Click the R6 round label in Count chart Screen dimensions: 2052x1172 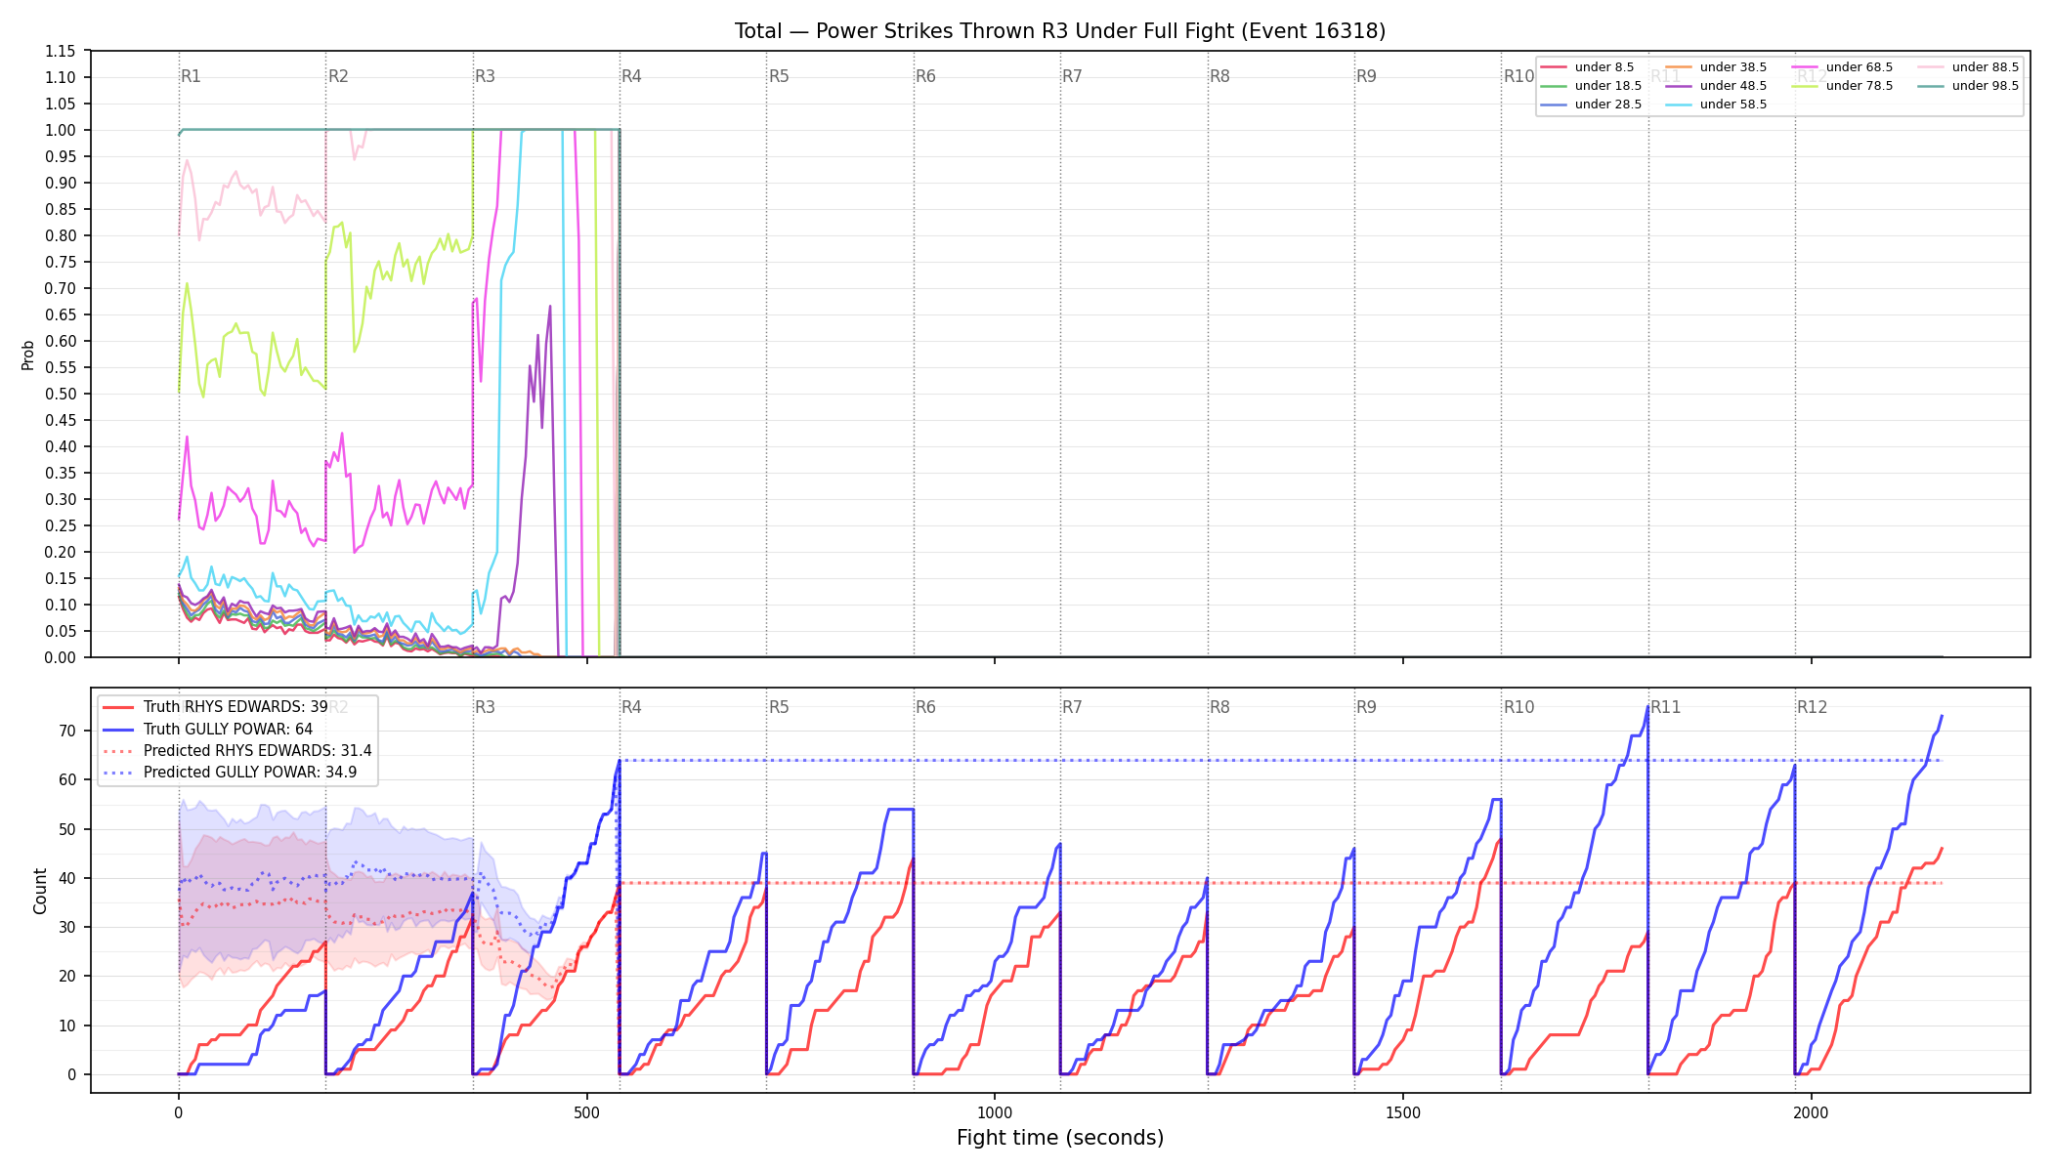[x=926, y=707]
